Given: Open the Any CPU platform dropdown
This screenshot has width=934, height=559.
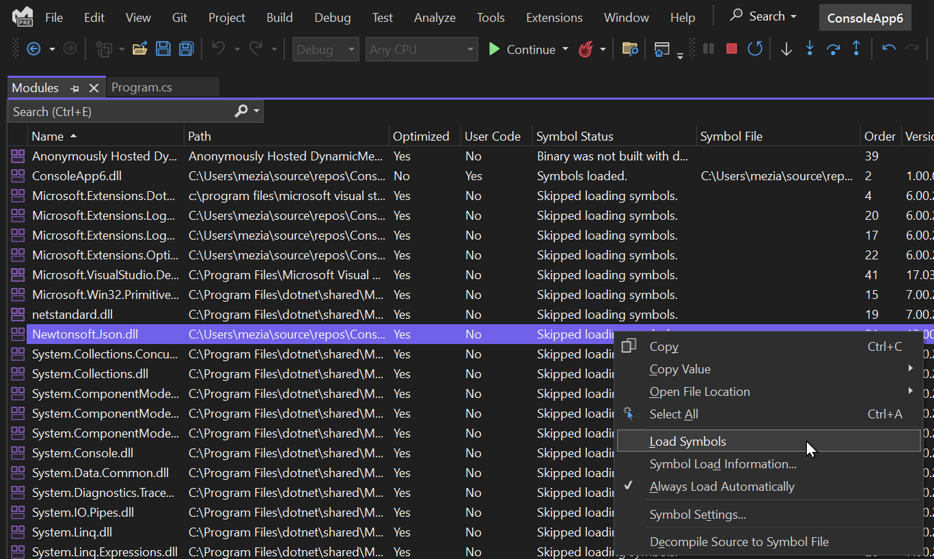Looking at the screenshot, I should coord(422,50).
